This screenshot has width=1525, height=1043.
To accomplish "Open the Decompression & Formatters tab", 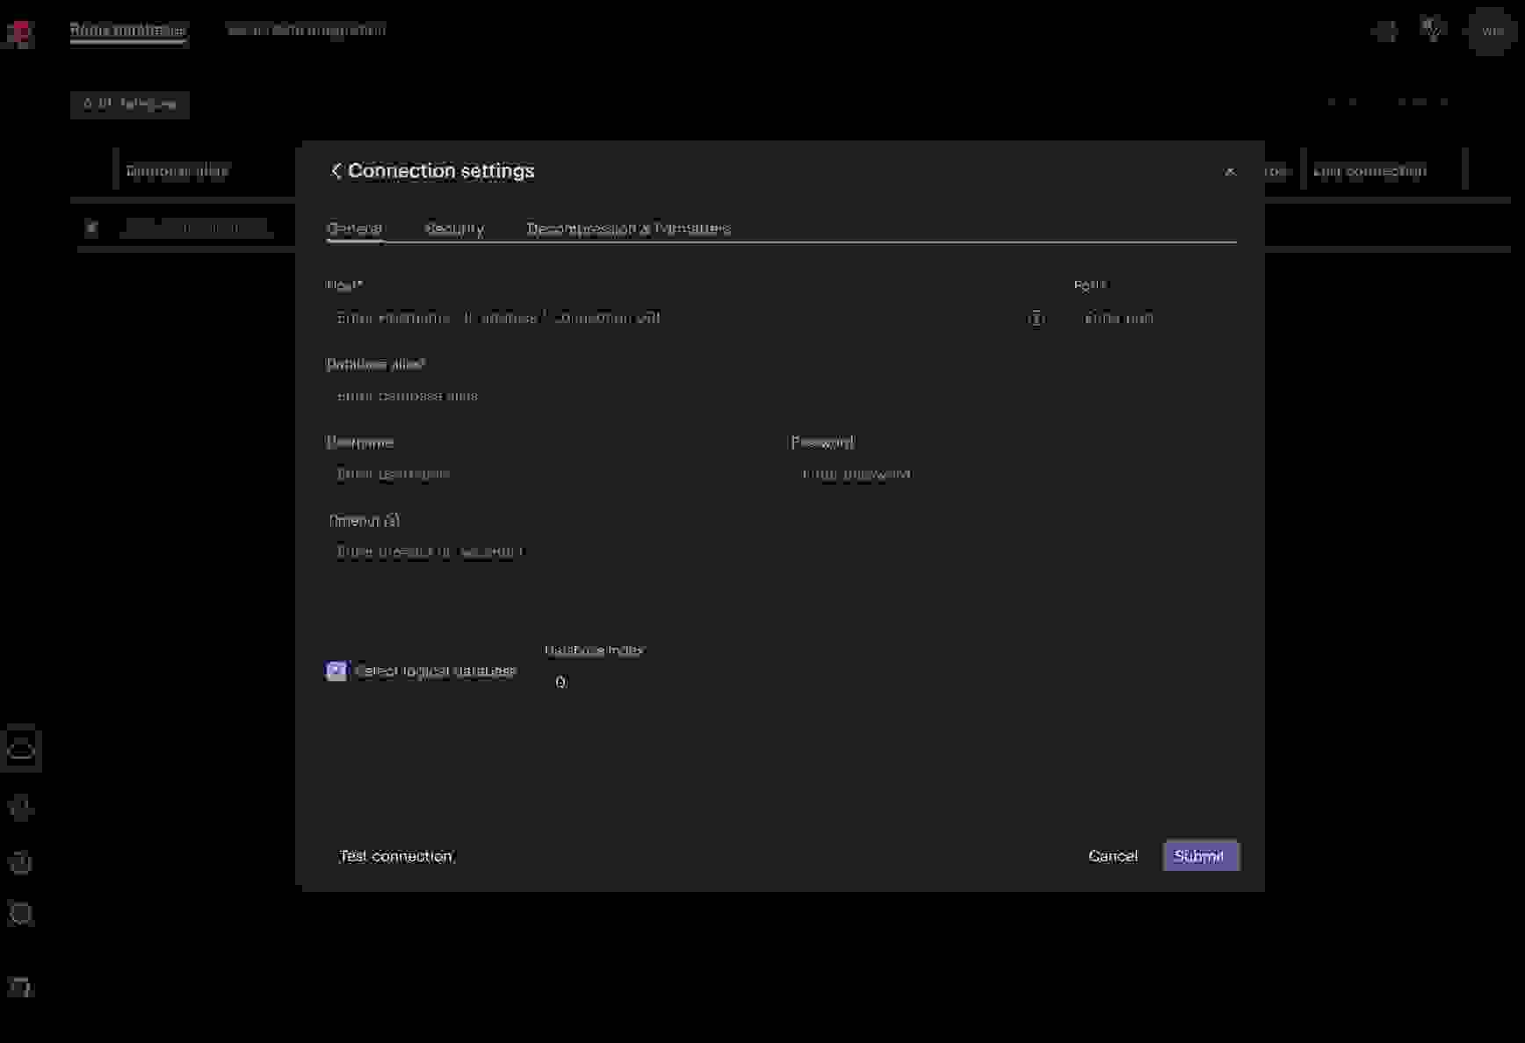I will pos(628,229).
